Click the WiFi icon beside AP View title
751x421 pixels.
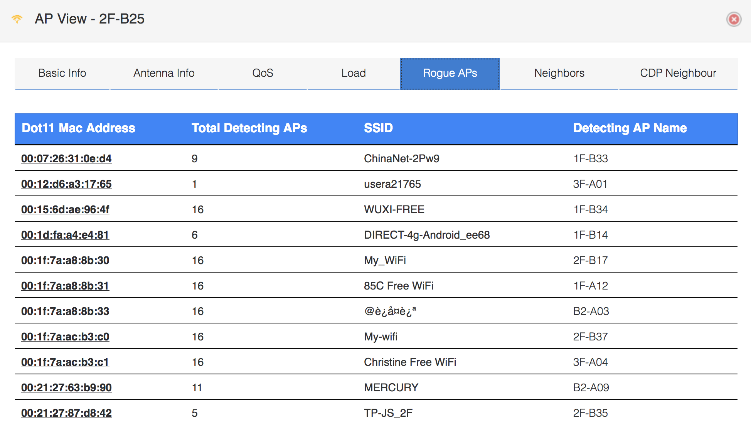17,19
